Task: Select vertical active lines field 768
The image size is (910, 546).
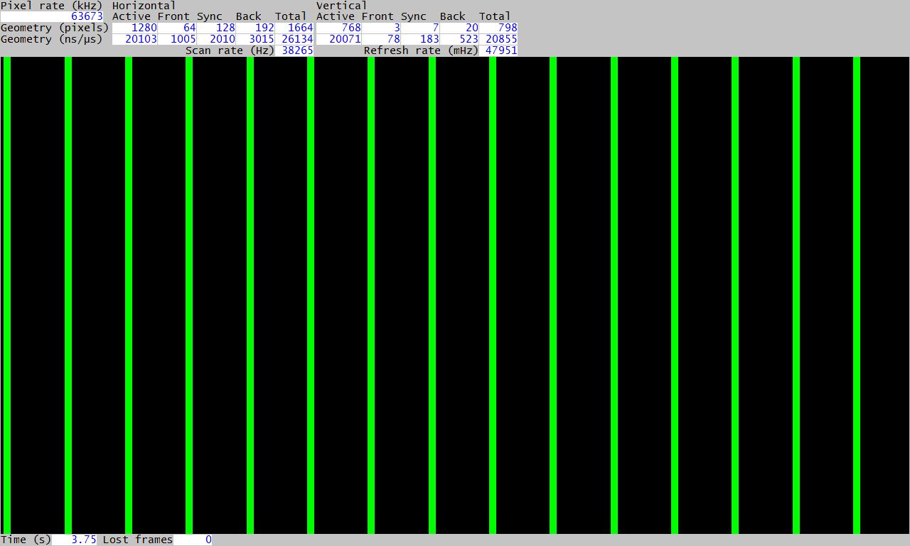Action: [338, 28]
